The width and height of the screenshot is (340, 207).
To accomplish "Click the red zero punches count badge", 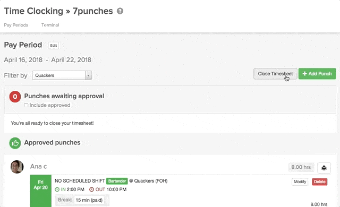I will 15,97.
